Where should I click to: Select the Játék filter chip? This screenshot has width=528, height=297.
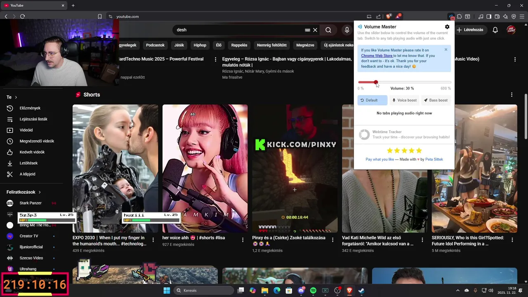pos(179,45)
